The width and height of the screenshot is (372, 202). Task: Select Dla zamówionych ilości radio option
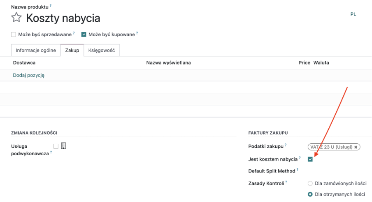(x=310, y=183)
